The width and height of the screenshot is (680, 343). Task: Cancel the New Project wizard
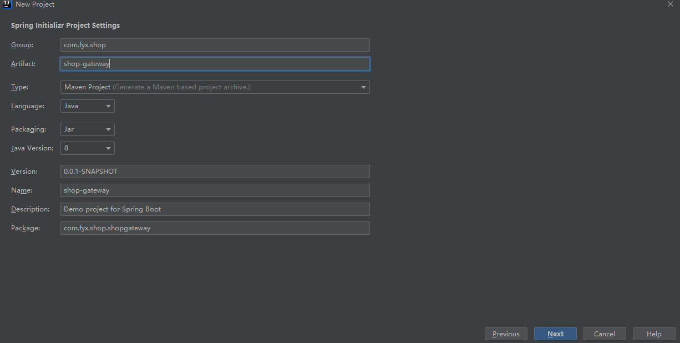click(605, 334)
